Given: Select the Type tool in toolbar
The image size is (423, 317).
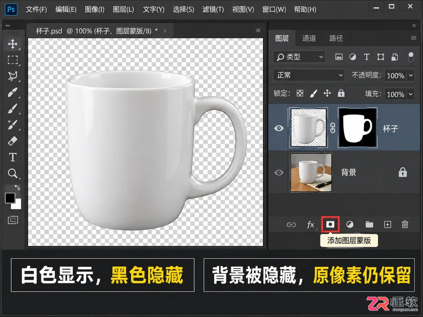Looking at the screenshot, I should click(13, 157).
